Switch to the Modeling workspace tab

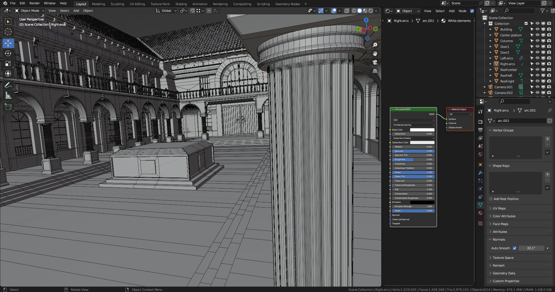coord(98,4)
